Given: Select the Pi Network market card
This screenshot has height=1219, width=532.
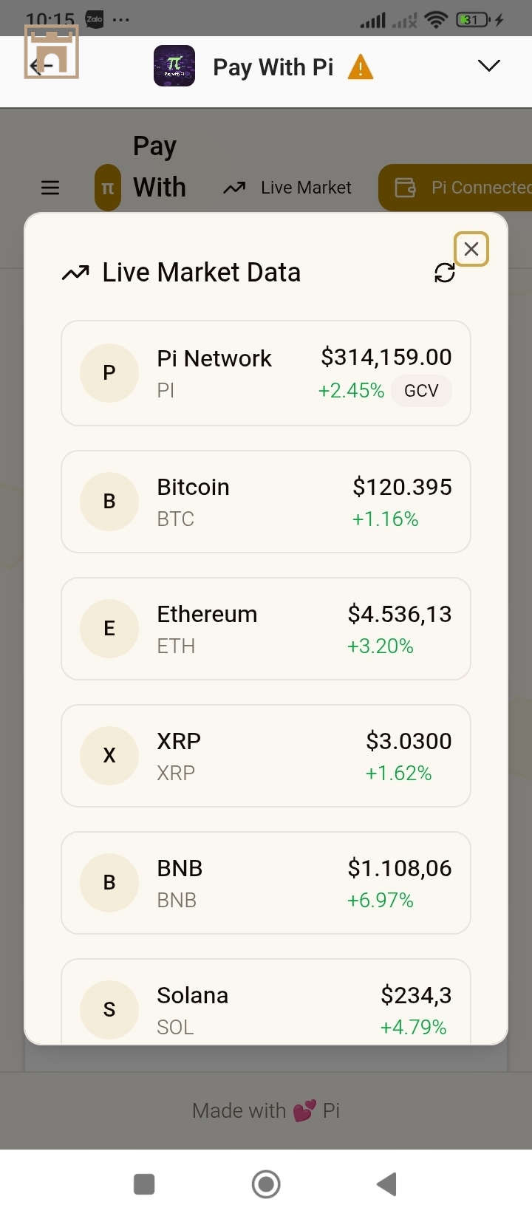Looking at the screenshot, I should (x=266, y=373).
